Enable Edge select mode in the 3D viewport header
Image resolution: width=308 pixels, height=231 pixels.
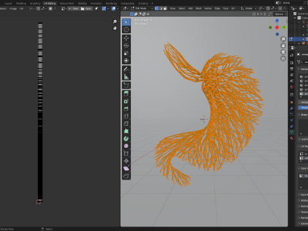(x=161, y=8)
